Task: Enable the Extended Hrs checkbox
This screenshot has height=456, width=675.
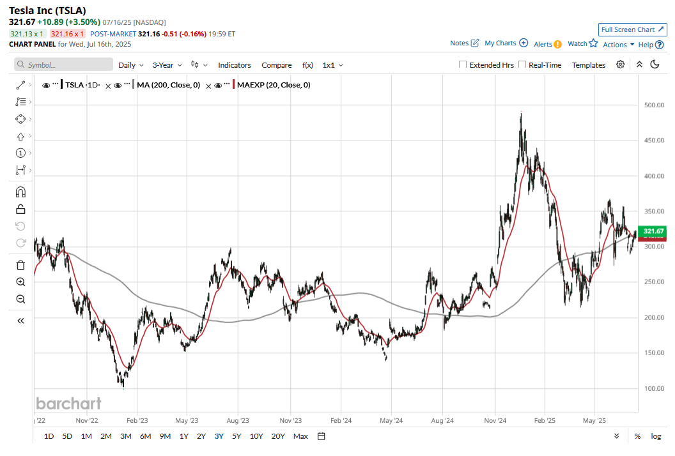Action: pyautogui.click(x=463, y=65)
